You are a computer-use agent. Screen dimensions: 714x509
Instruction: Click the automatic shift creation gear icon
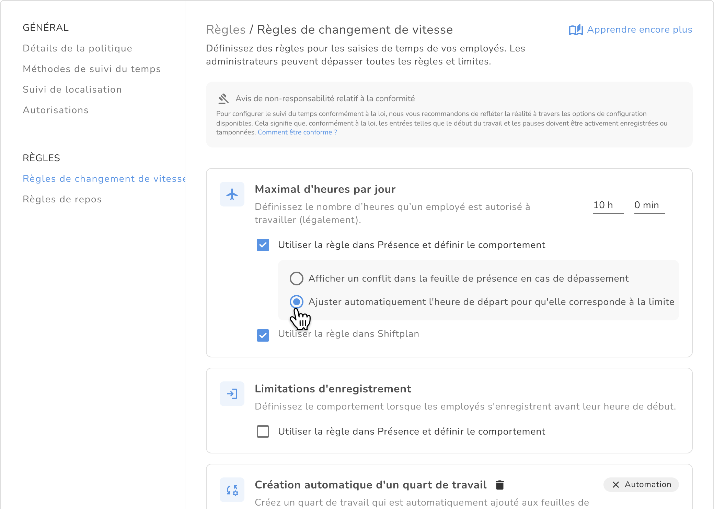(232, 490)
